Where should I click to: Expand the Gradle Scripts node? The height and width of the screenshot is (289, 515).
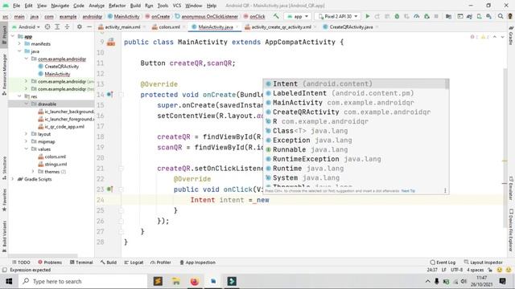click(x=13, y=179)
